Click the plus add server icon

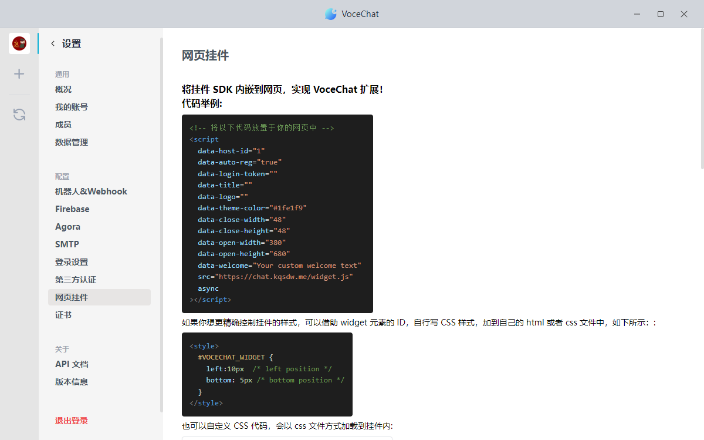coord(19,74)
